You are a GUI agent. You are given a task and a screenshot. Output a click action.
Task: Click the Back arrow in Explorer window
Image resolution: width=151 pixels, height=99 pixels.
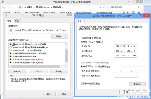pyautogui.click(x=4, y=7)
